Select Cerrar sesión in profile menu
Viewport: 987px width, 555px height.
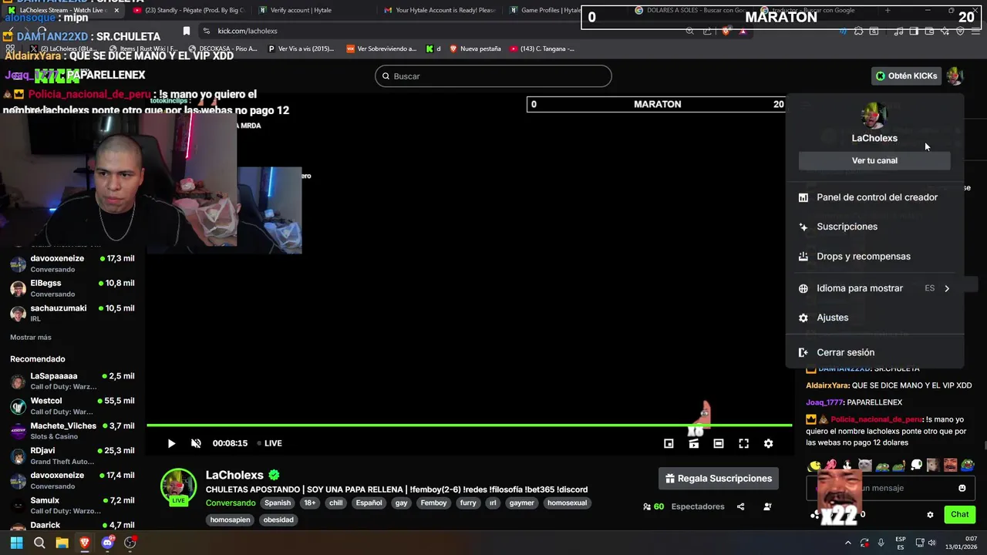(874, 352)
